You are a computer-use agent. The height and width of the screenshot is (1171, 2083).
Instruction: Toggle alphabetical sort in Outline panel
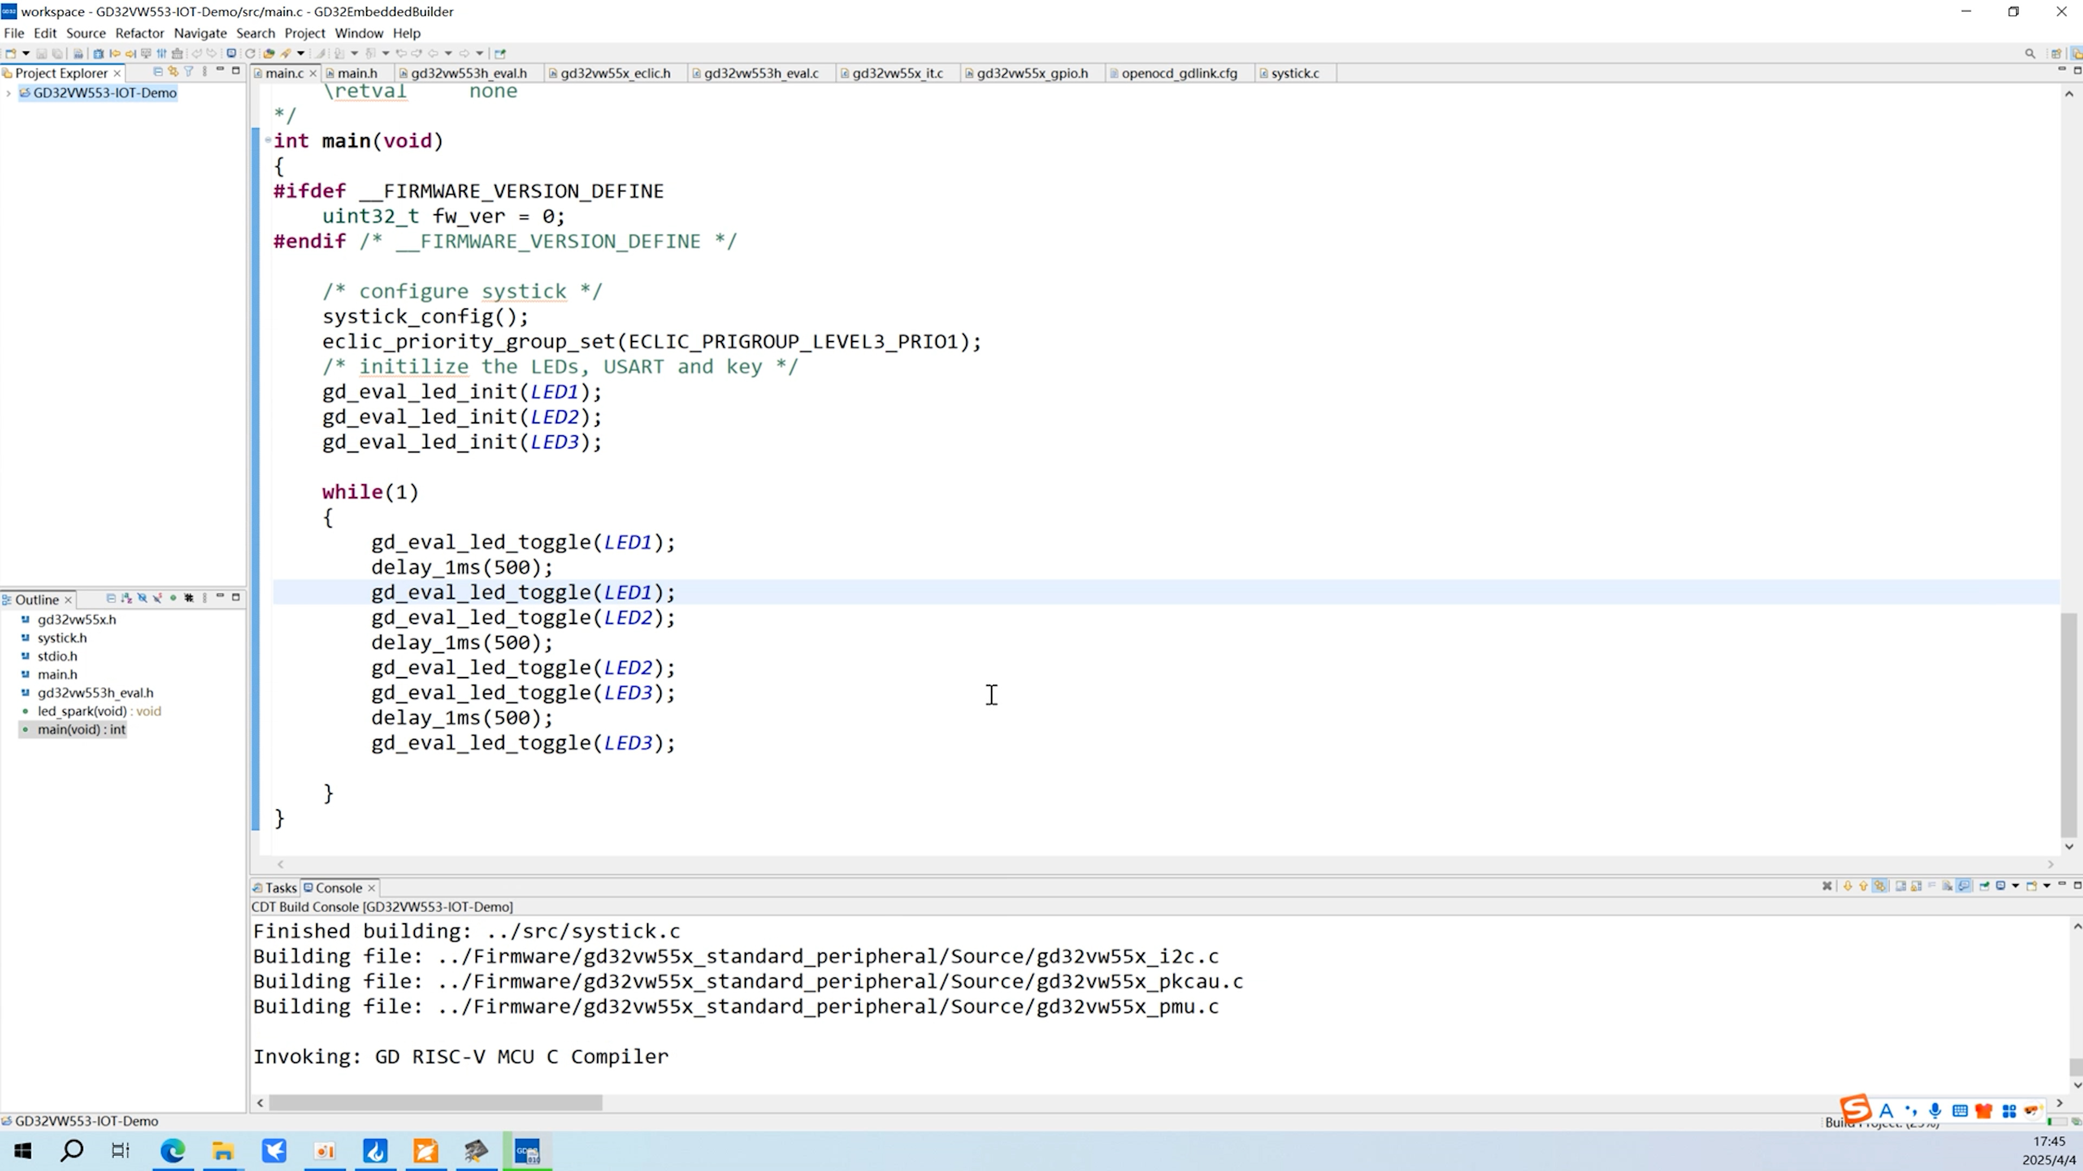(x=126, y=599)
